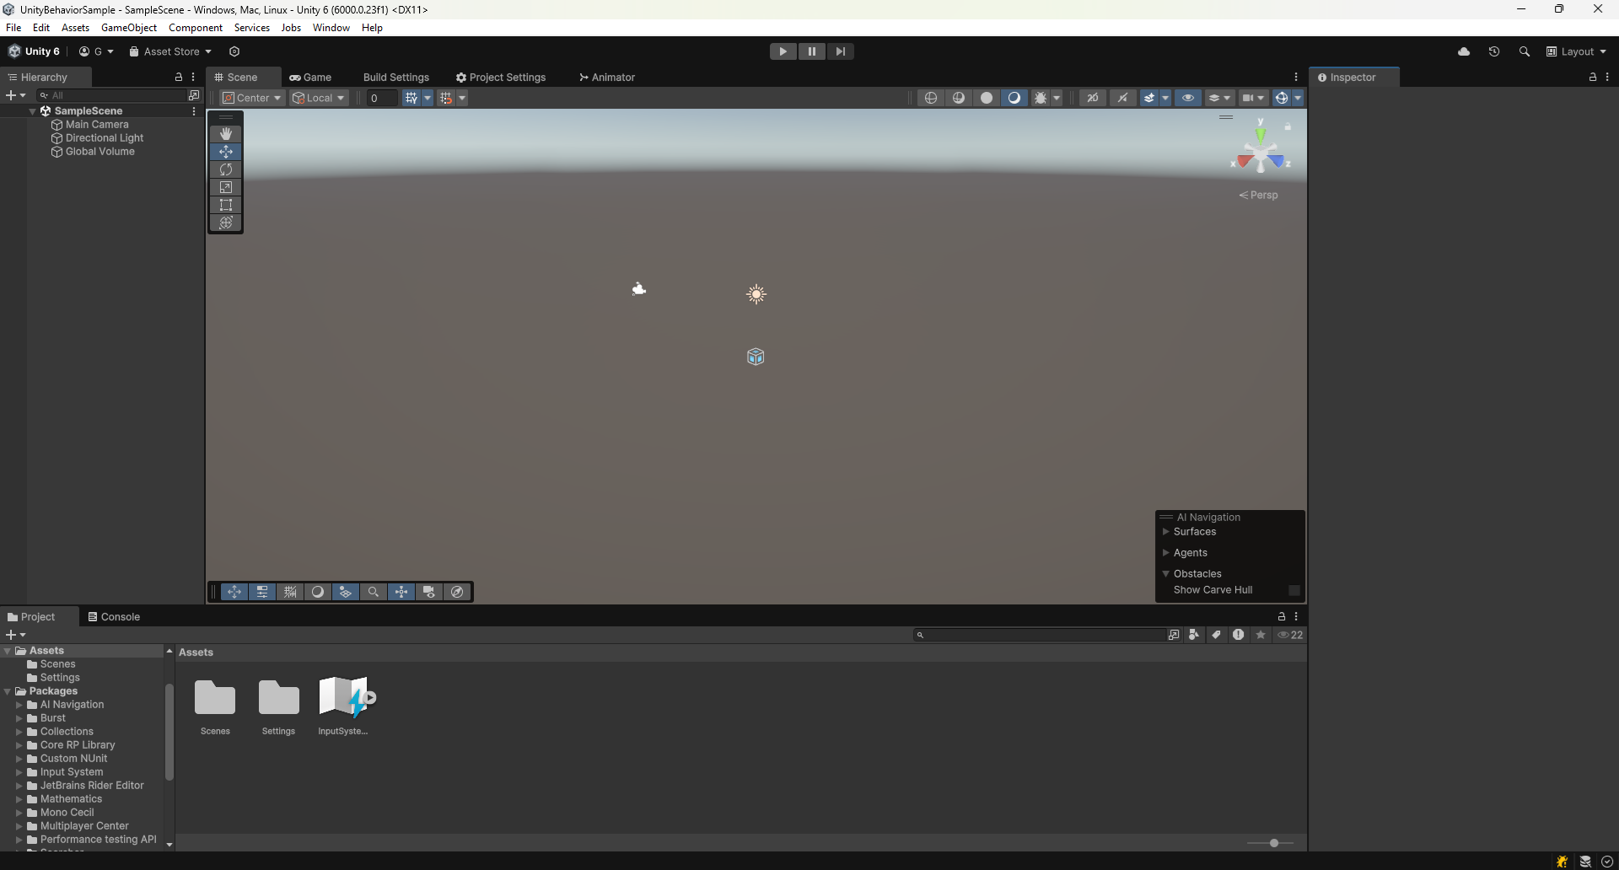Image resolution: width=1619 pixels, height=870 pixels.
Task: Click the shaded draw mode crescent icon
Action: [x=1014, y=98]
